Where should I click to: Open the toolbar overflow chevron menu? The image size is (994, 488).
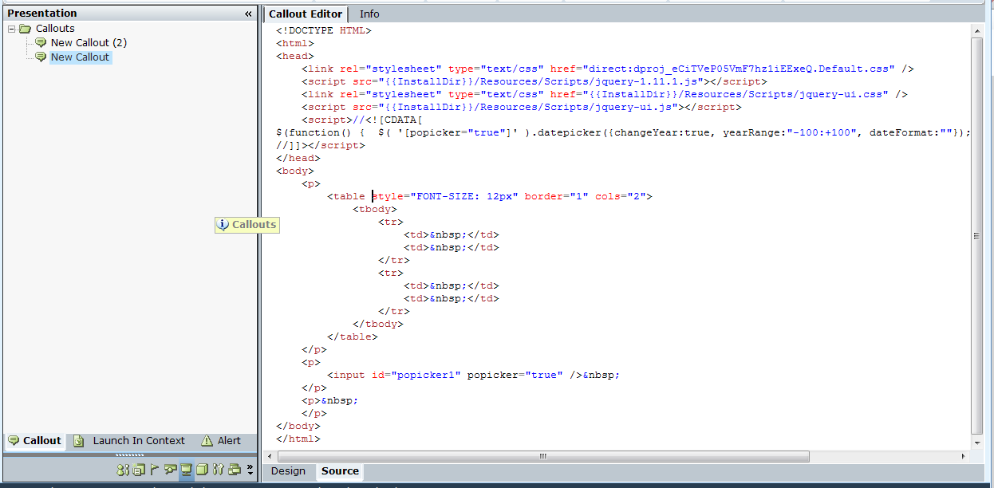pos(250,469)
